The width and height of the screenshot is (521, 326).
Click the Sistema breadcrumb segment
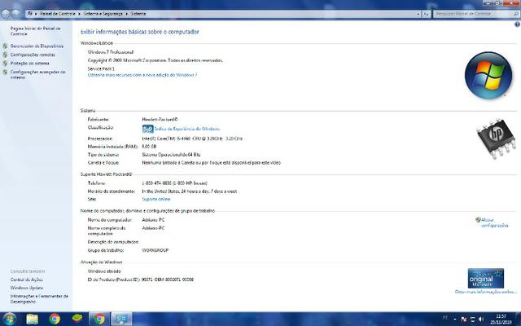(x=138, y=14)
